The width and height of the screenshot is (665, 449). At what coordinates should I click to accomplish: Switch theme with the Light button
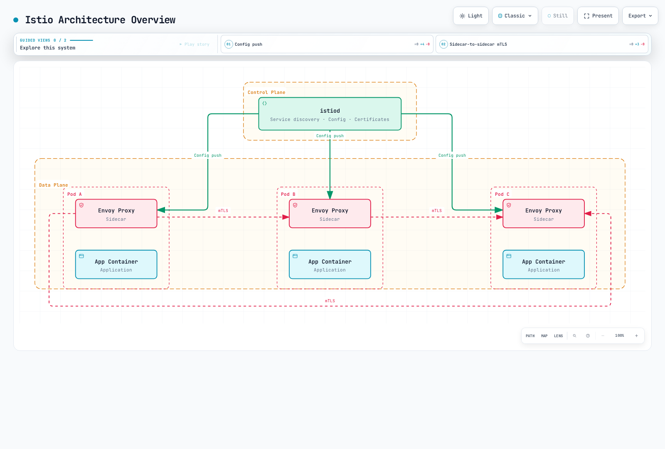471,16
